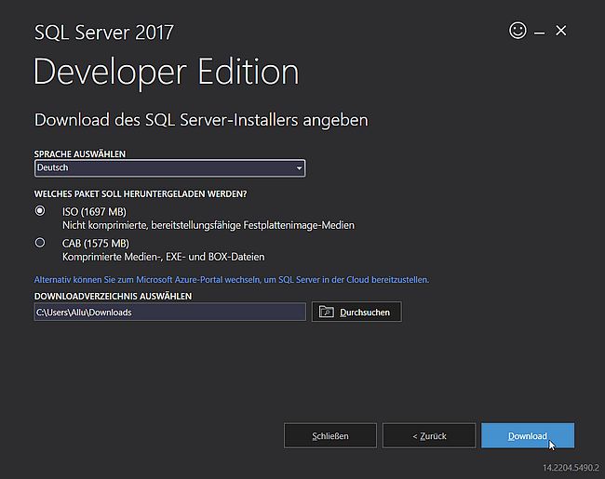Open the Deutsch language dropdown
605x479 pixels.
point(169,168)
